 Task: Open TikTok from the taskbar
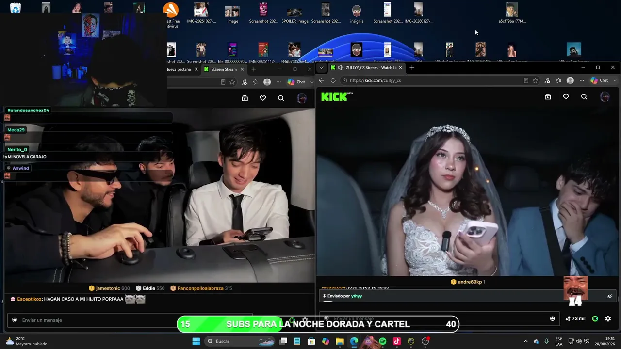396,341
